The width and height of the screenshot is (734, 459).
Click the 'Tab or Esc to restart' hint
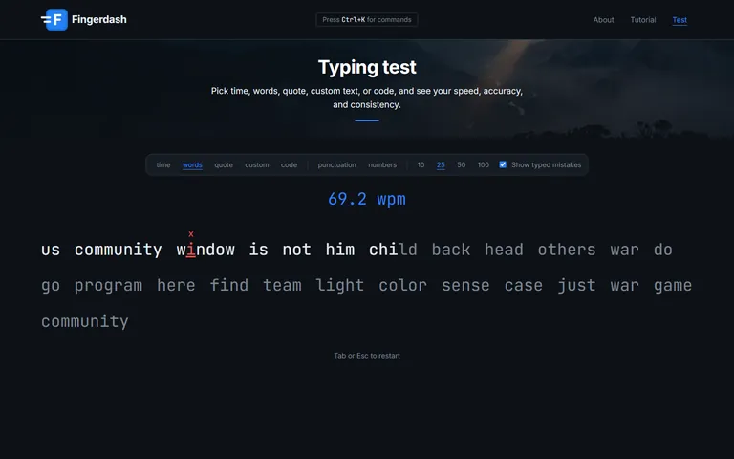coord(367,356)
